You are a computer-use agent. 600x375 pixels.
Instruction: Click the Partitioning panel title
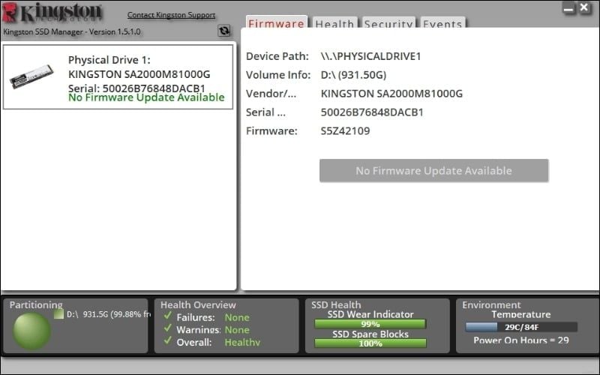click(x=36, y=305)
